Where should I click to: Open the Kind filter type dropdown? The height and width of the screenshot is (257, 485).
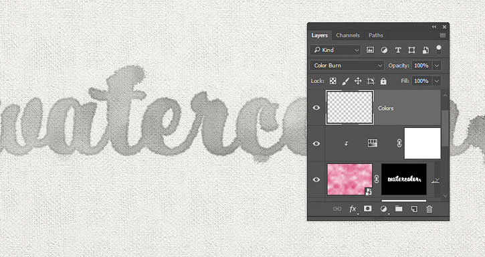(x=335, y=50)
